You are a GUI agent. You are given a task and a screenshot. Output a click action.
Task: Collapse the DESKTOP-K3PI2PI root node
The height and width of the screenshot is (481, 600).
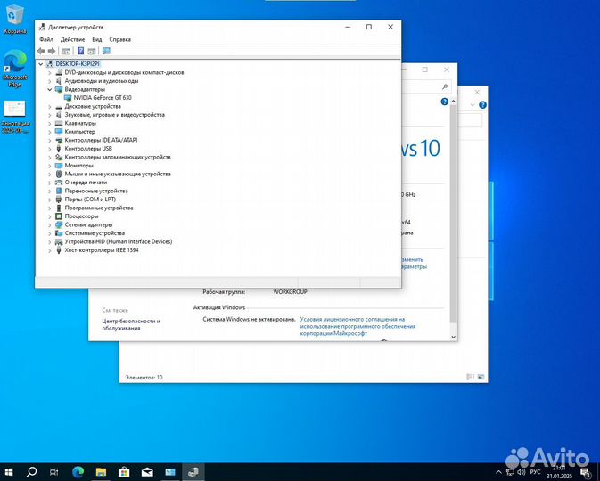[41, 64]
